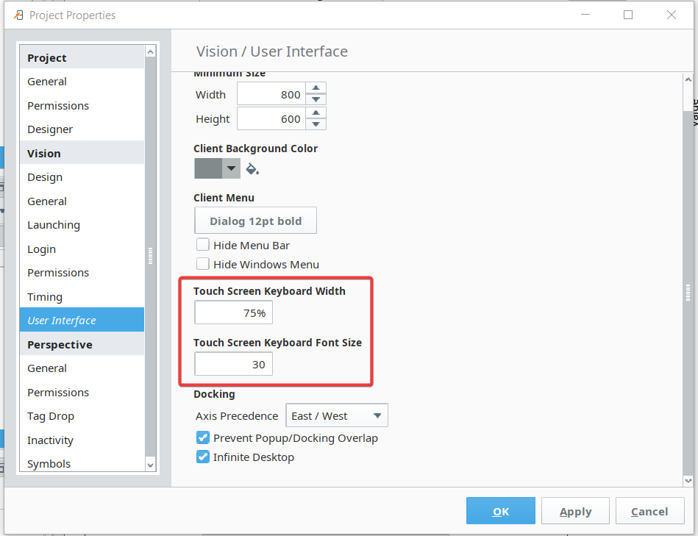Minimize the Project Properties window

(585, 15)
